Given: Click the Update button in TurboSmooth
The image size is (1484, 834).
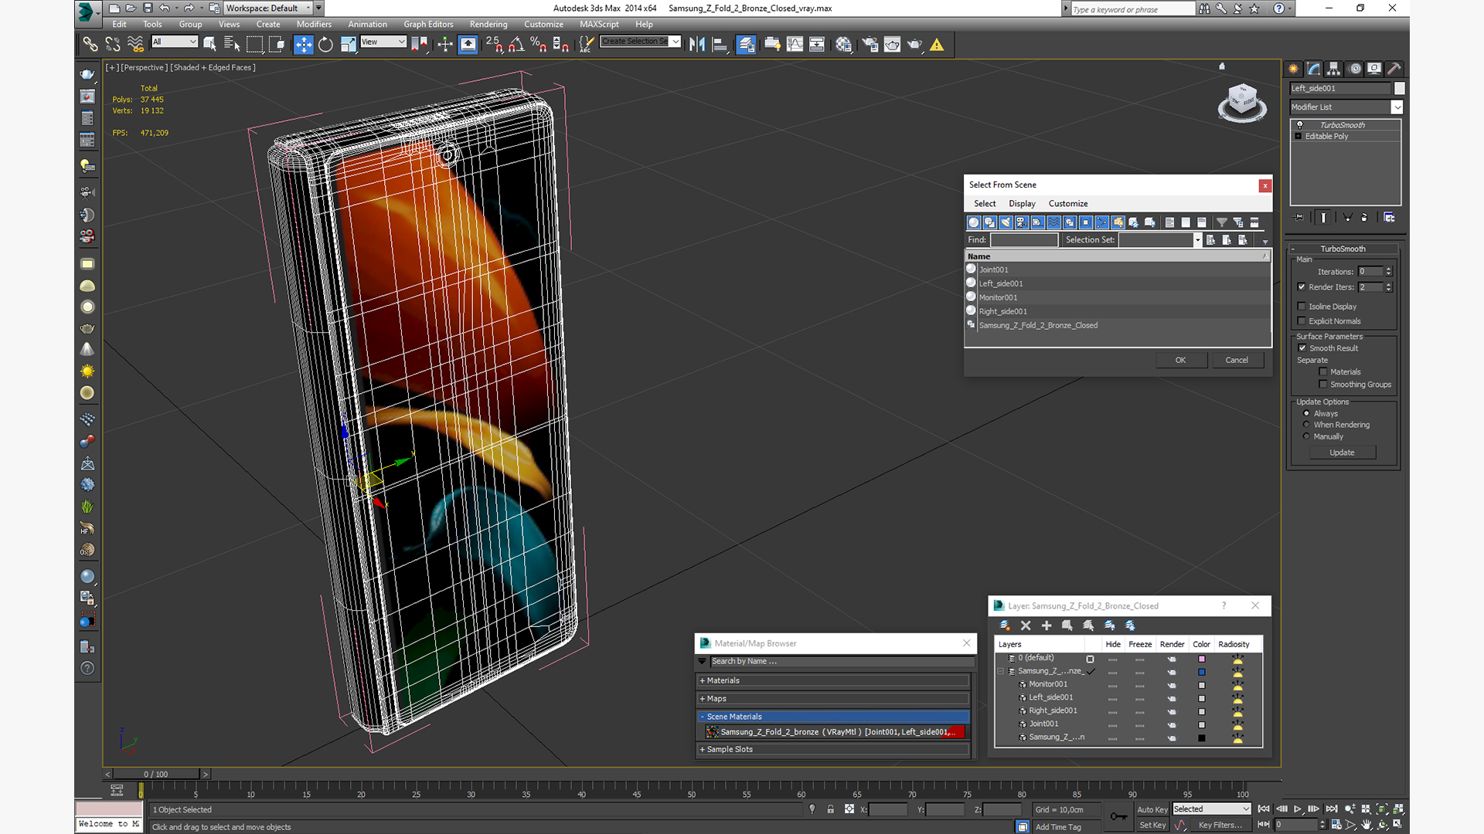Looking at the screenshot, I should (1342, 453).
